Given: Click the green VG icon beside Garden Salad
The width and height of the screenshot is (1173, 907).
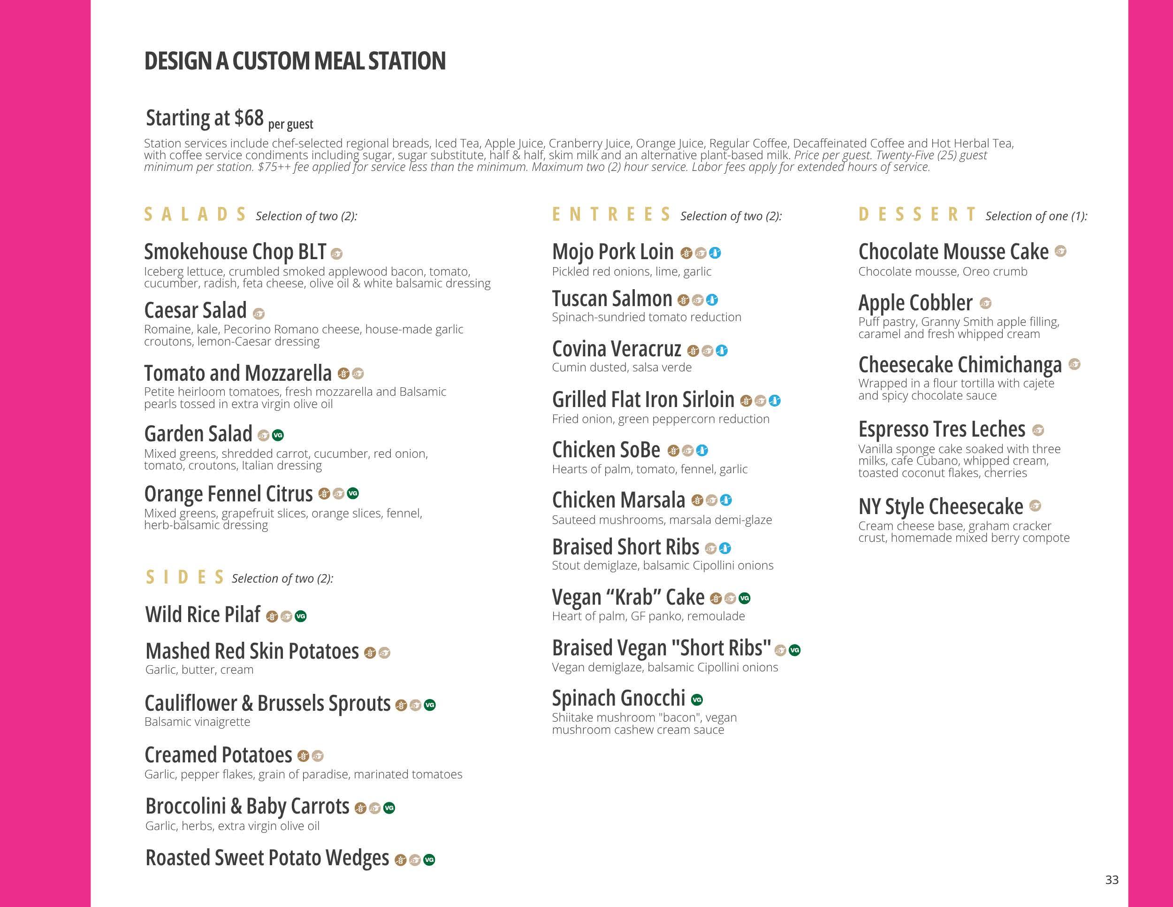Looking at the screenshot, I should 278,435.
